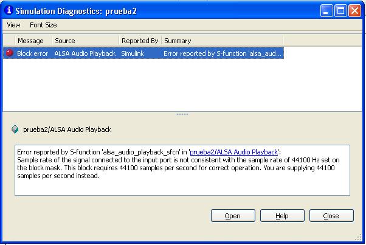Screen dimensions: 366x245
Task: Click the Summary column header
Action: [x=223, y=41]
